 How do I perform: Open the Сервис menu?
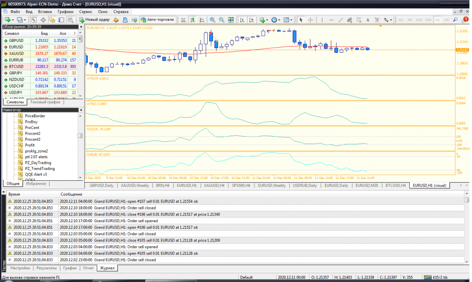point(85,11)
